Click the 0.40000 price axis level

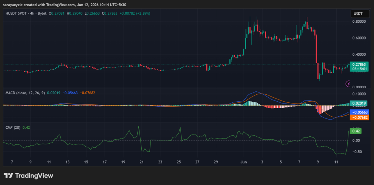359,54
